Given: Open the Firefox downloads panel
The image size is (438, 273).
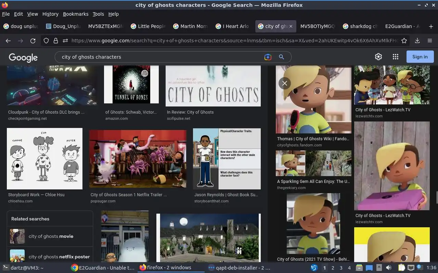Looking at the screenshot, I should pos(417,41).
